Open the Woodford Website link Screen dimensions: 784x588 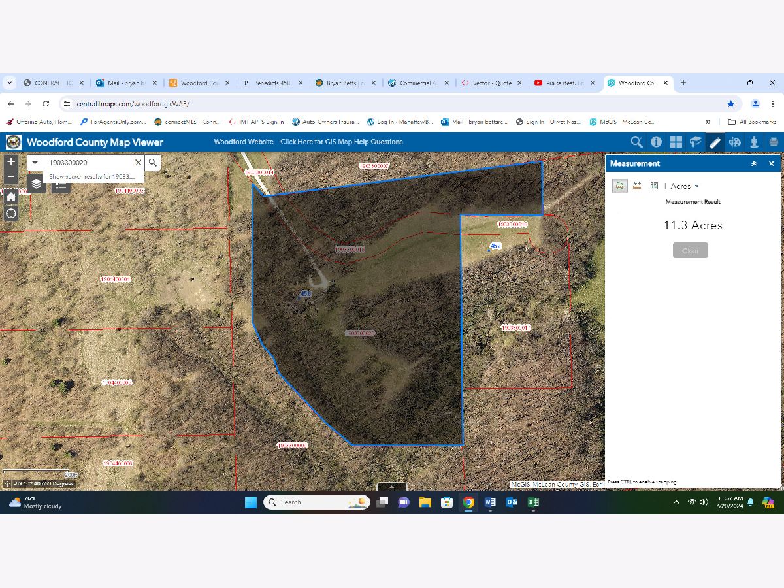(243, 142)
